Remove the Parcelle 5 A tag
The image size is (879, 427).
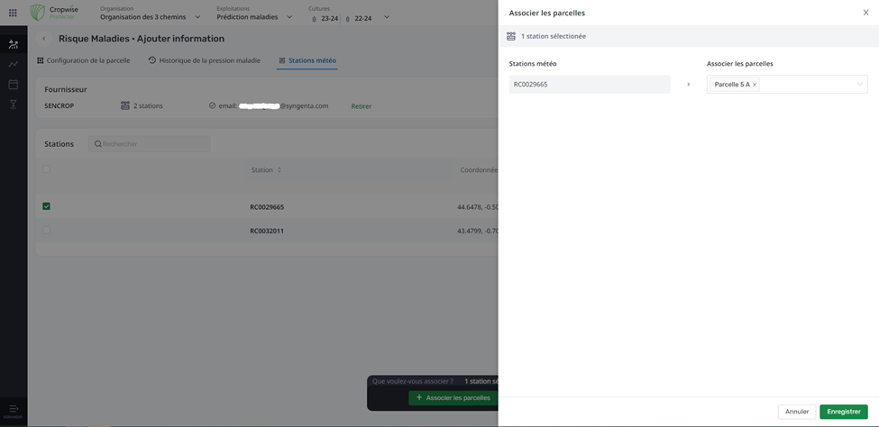coord(755,85)
